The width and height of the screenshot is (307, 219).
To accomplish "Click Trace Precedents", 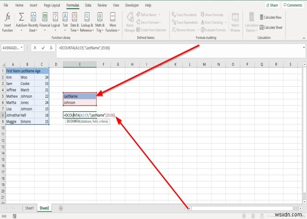I will (x=184, y=14).
